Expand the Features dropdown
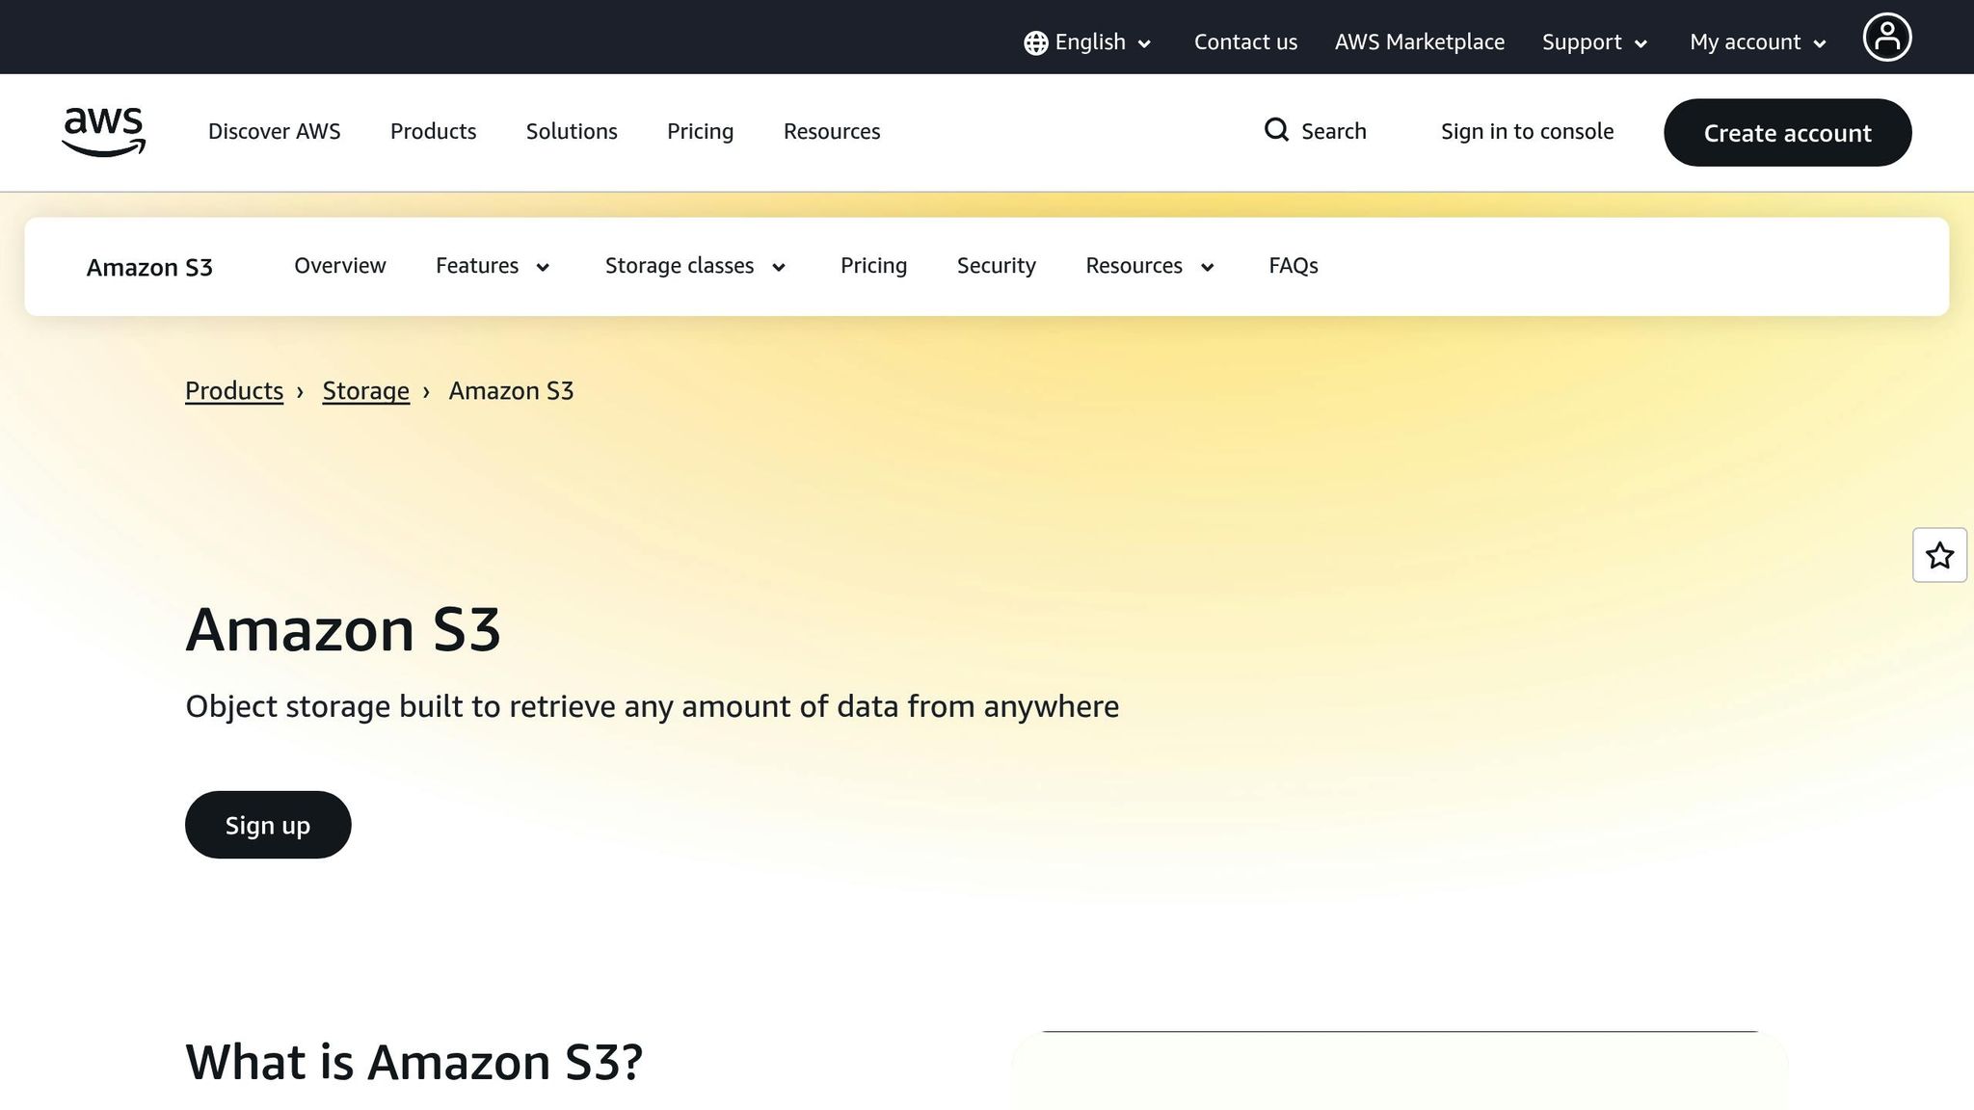The width and height of the screenshot is (1974, 1110). click(493, 266)
